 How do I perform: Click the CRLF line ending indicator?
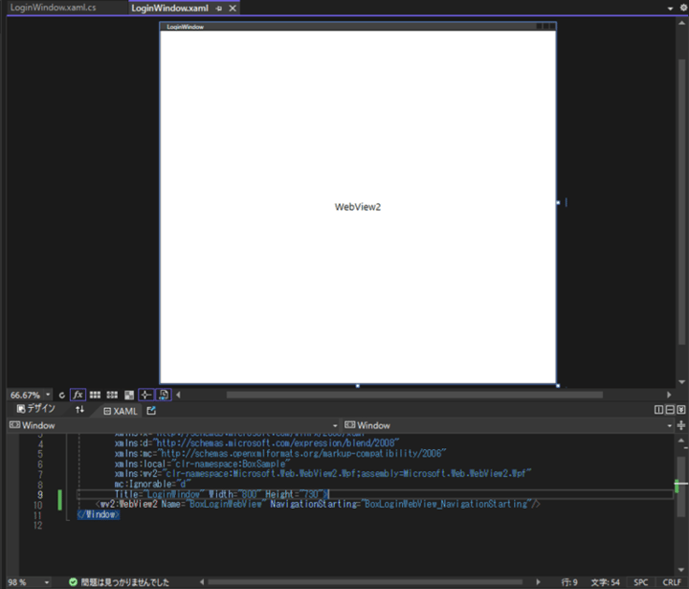click(x=672, y=581)
